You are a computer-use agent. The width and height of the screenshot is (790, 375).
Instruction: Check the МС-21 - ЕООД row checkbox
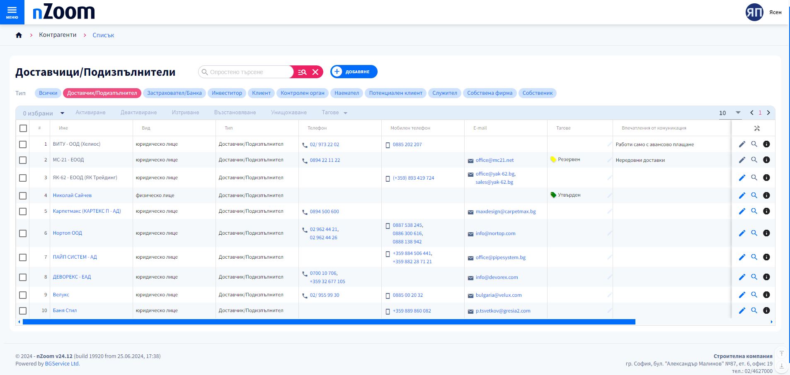point(23,160)
